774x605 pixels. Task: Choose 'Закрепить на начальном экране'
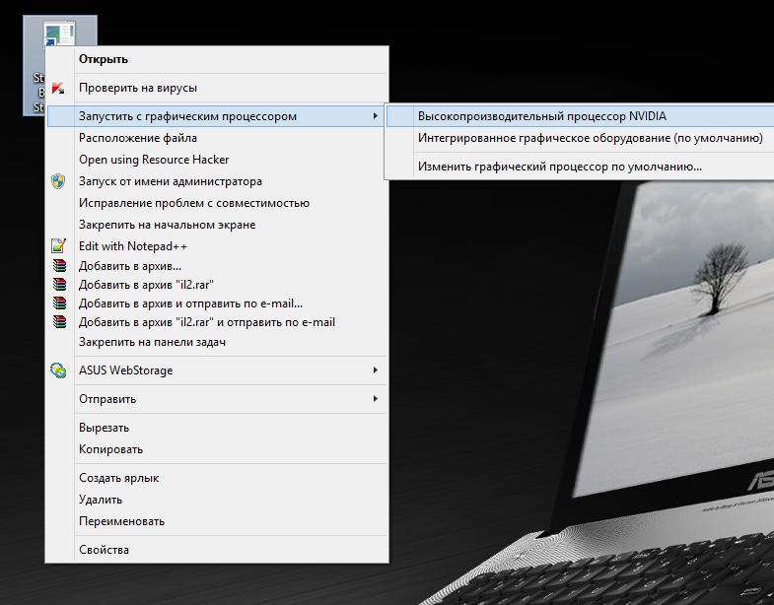217,225
